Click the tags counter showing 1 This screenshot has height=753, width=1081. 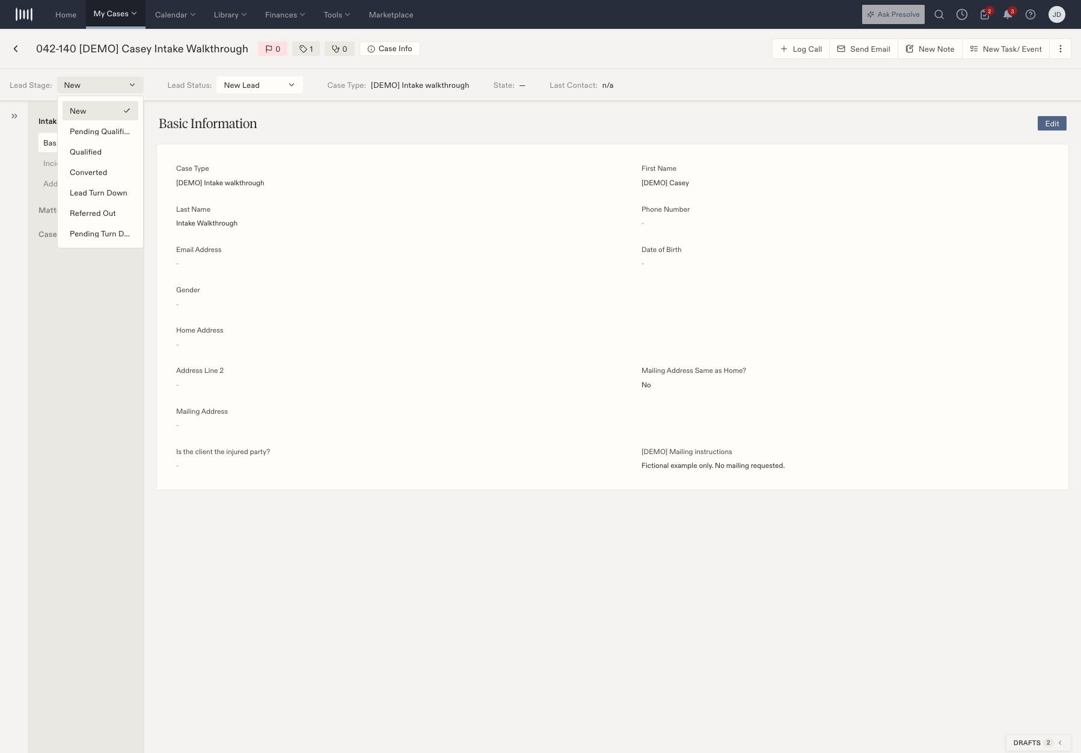[x=306, y=49]
